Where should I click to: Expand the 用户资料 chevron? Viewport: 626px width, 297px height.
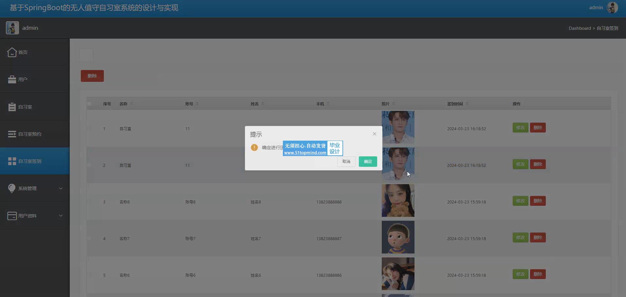tap(61, 216)
